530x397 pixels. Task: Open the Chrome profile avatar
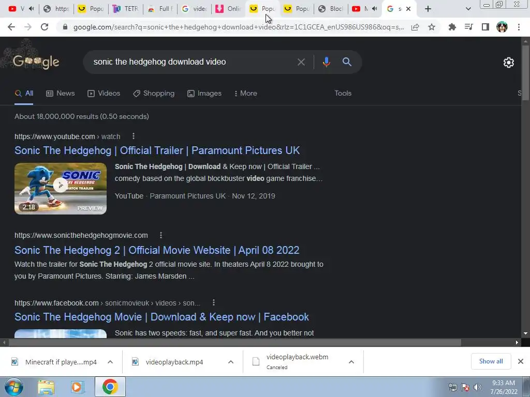coord(502,27)
